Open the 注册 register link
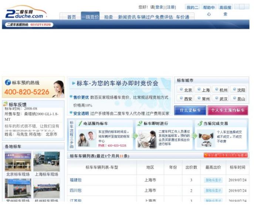Viewport: 254px width, 205px height. point(170,7)
